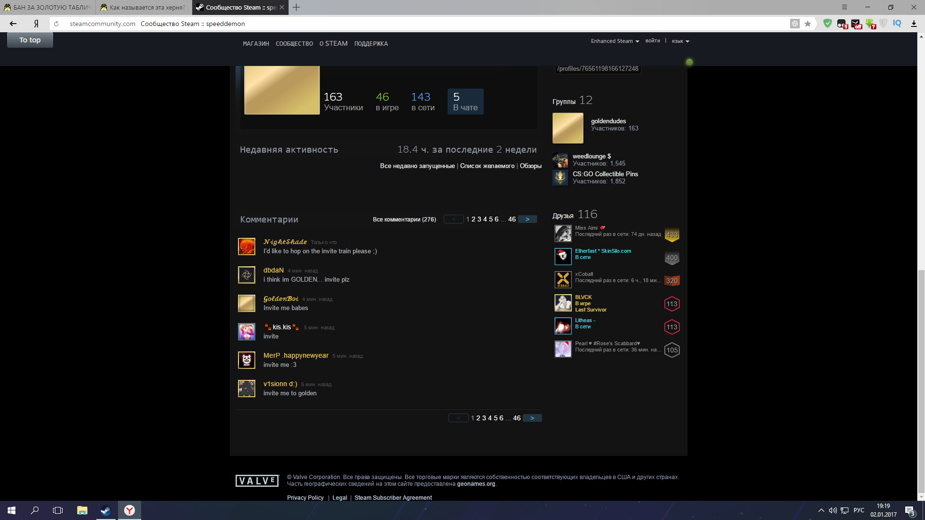Screen dimensions: 925x520
Task: Click the To top button
Action: pos(30,40)
